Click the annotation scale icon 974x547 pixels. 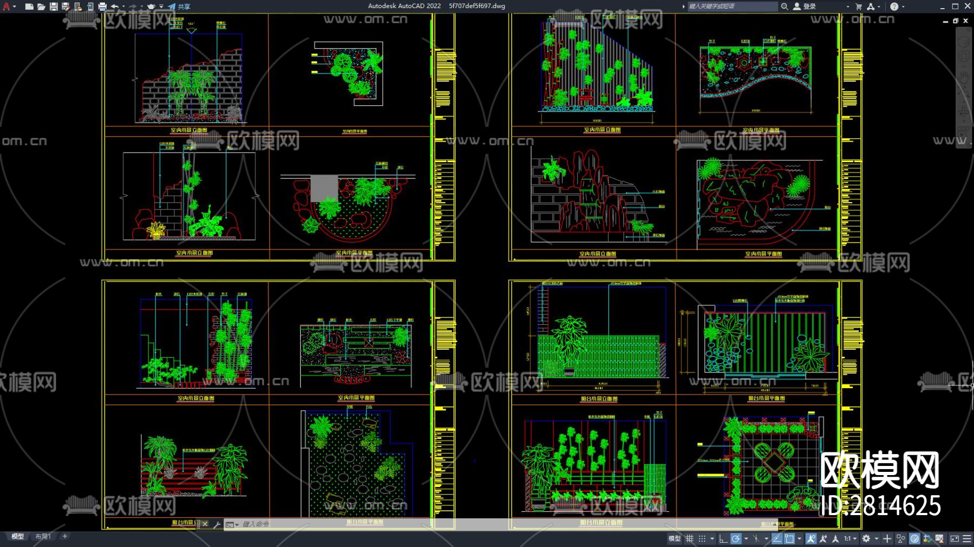(x=835, y=539)
